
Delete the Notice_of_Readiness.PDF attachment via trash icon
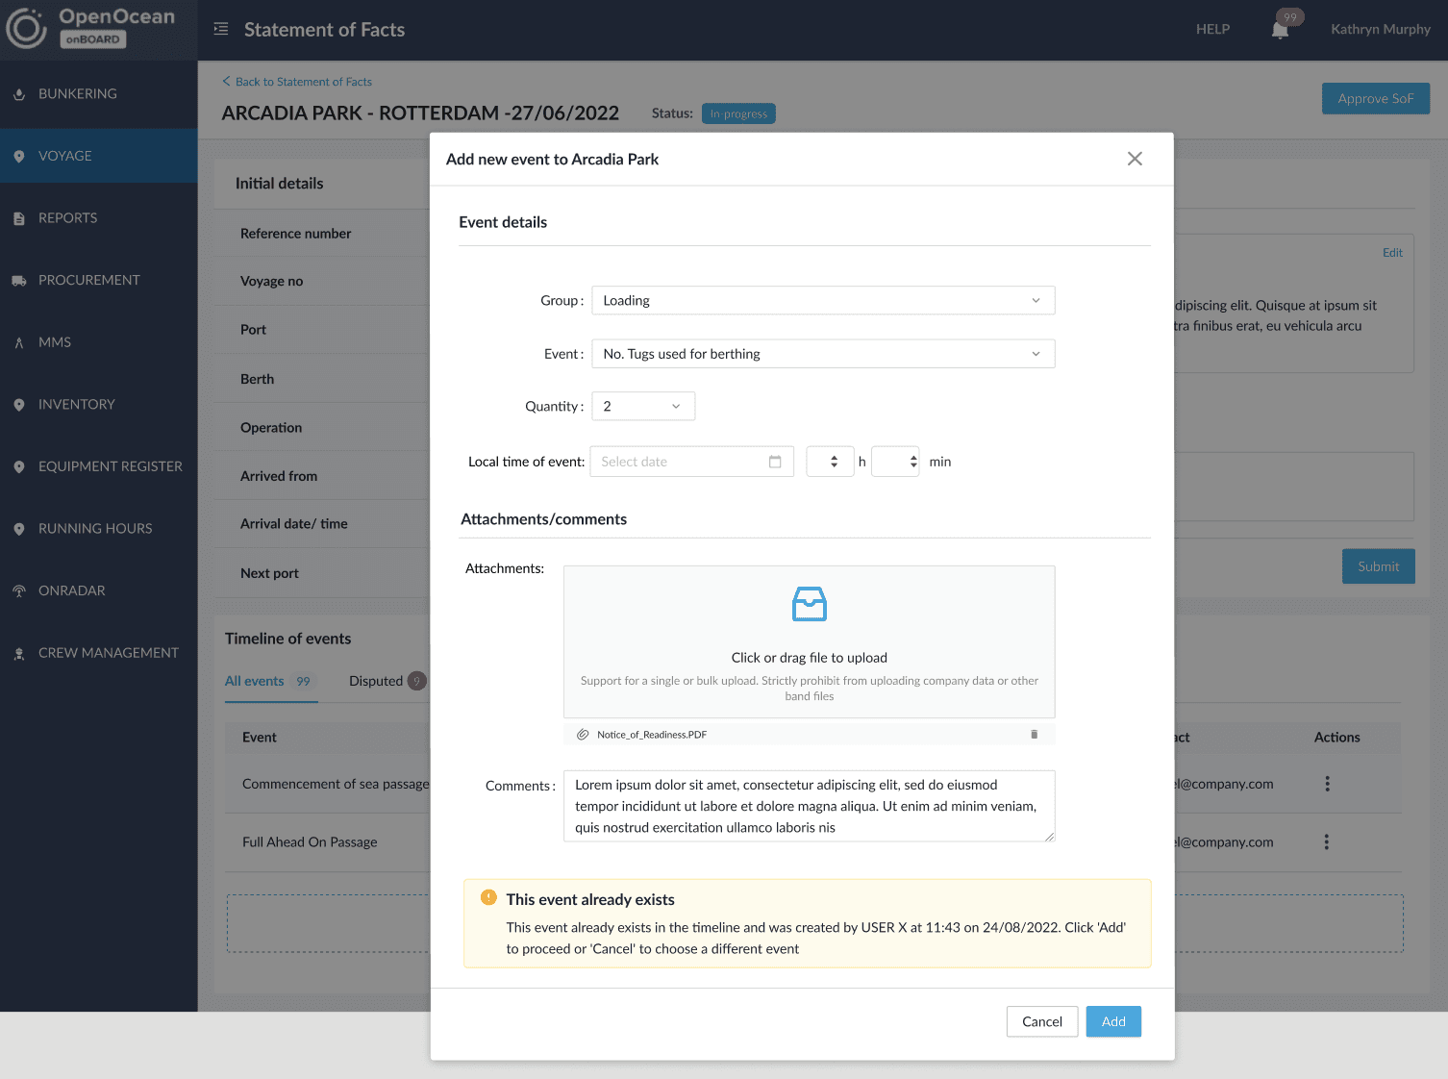1035,734
